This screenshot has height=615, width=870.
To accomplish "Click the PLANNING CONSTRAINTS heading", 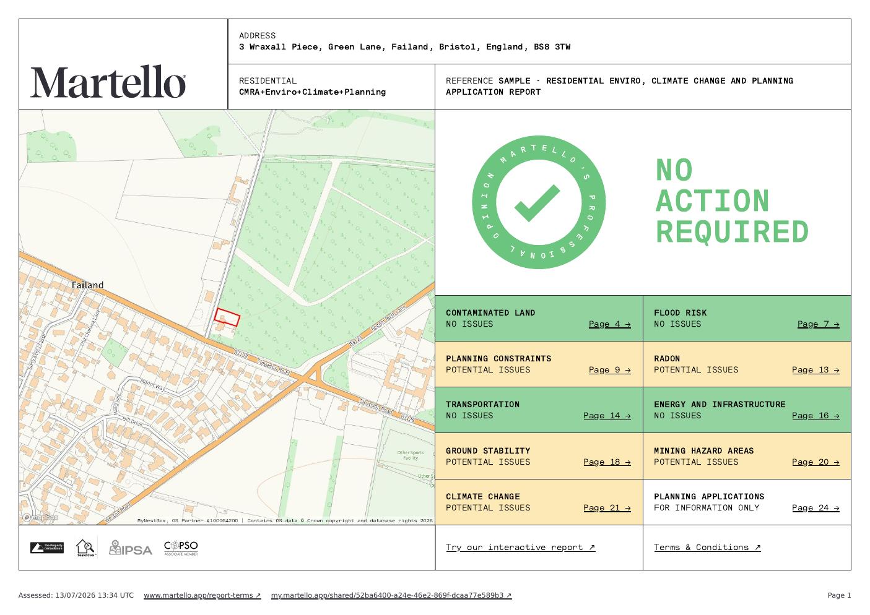I will 498,359.
